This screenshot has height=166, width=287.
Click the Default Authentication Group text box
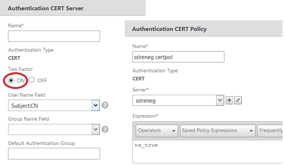pyautogui.click(x=54, y=153)
